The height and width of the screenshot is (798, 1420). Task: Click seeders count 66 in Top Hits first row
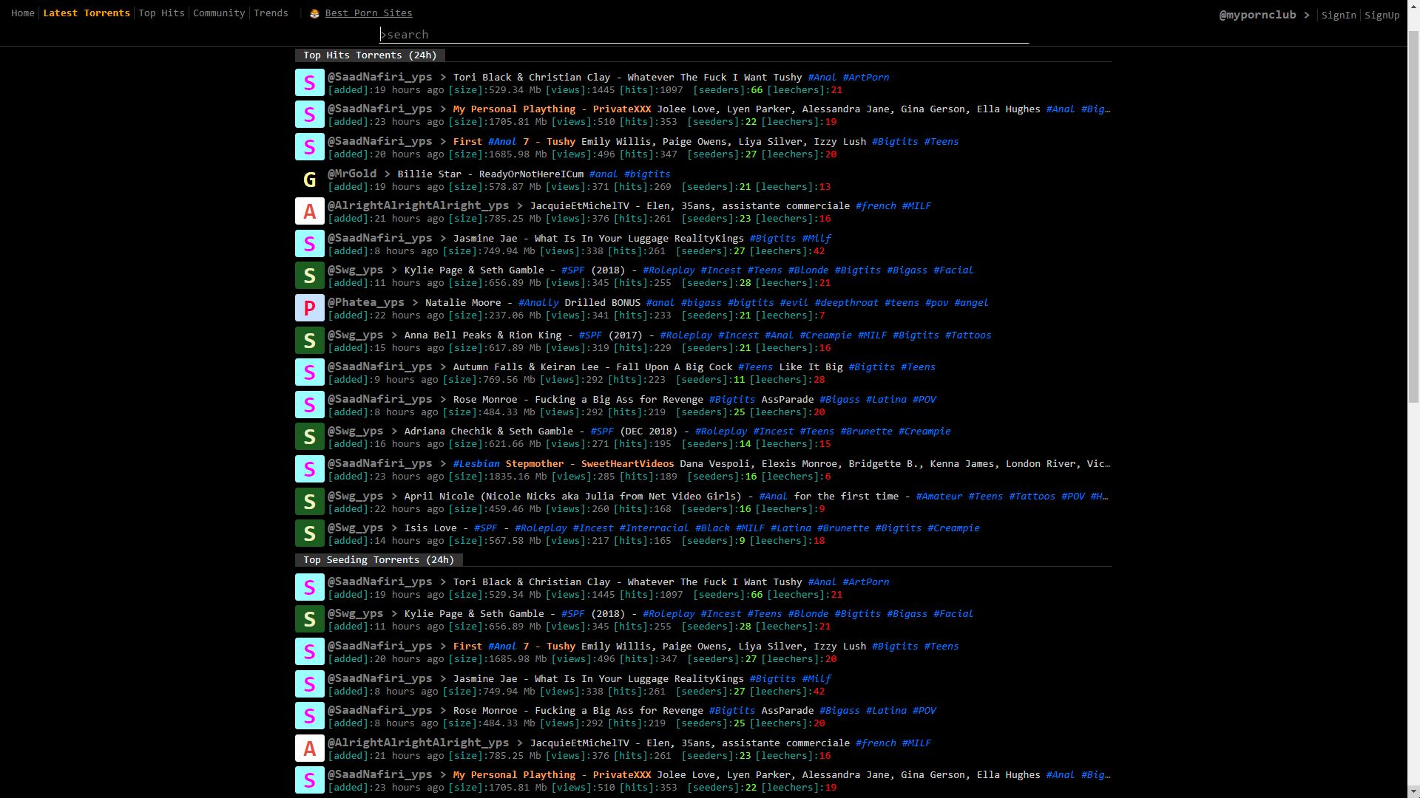[757, 90]
